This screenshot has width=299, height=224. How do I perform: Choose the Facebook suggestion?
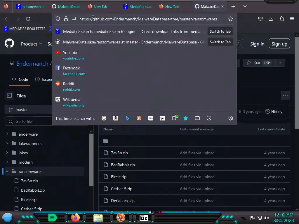tap(144, 71)
